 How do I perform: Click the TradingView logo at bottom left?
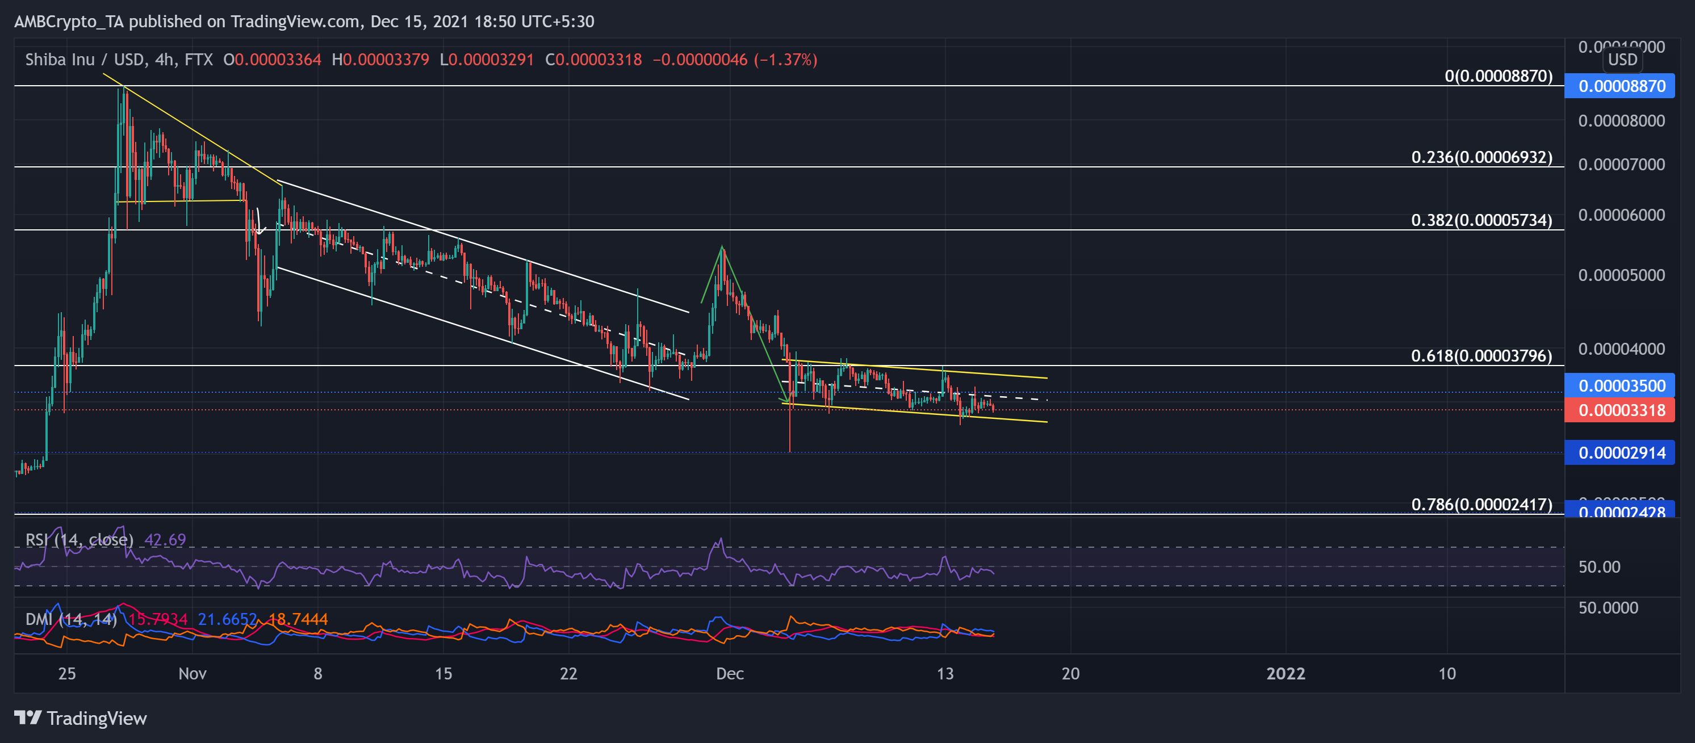pyautogui.click(x=80, y=719)
